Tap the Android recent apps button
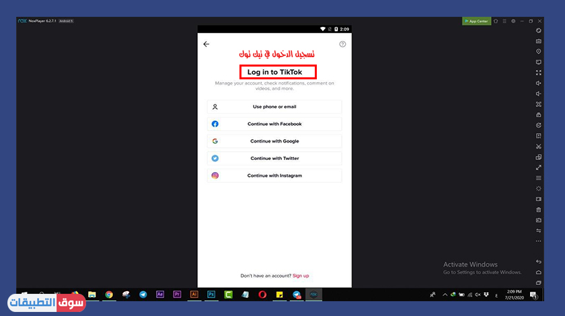The image size is (565, 316). pyautogui.click(x=538, y=283)
